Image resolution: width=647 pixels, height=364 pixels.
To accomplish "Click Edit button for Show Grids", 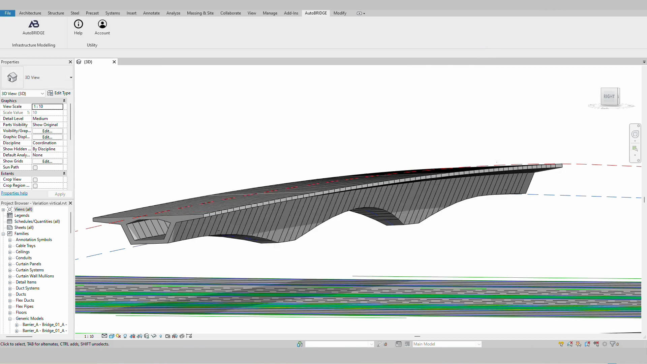I will [x=47, y=161].
